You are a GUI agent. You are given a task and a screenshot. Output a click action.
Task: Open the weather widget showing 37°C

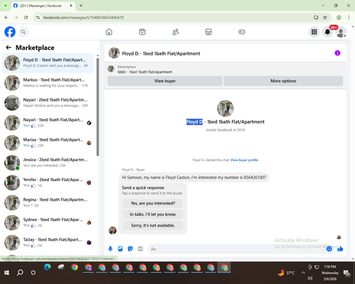pos(286,273)
